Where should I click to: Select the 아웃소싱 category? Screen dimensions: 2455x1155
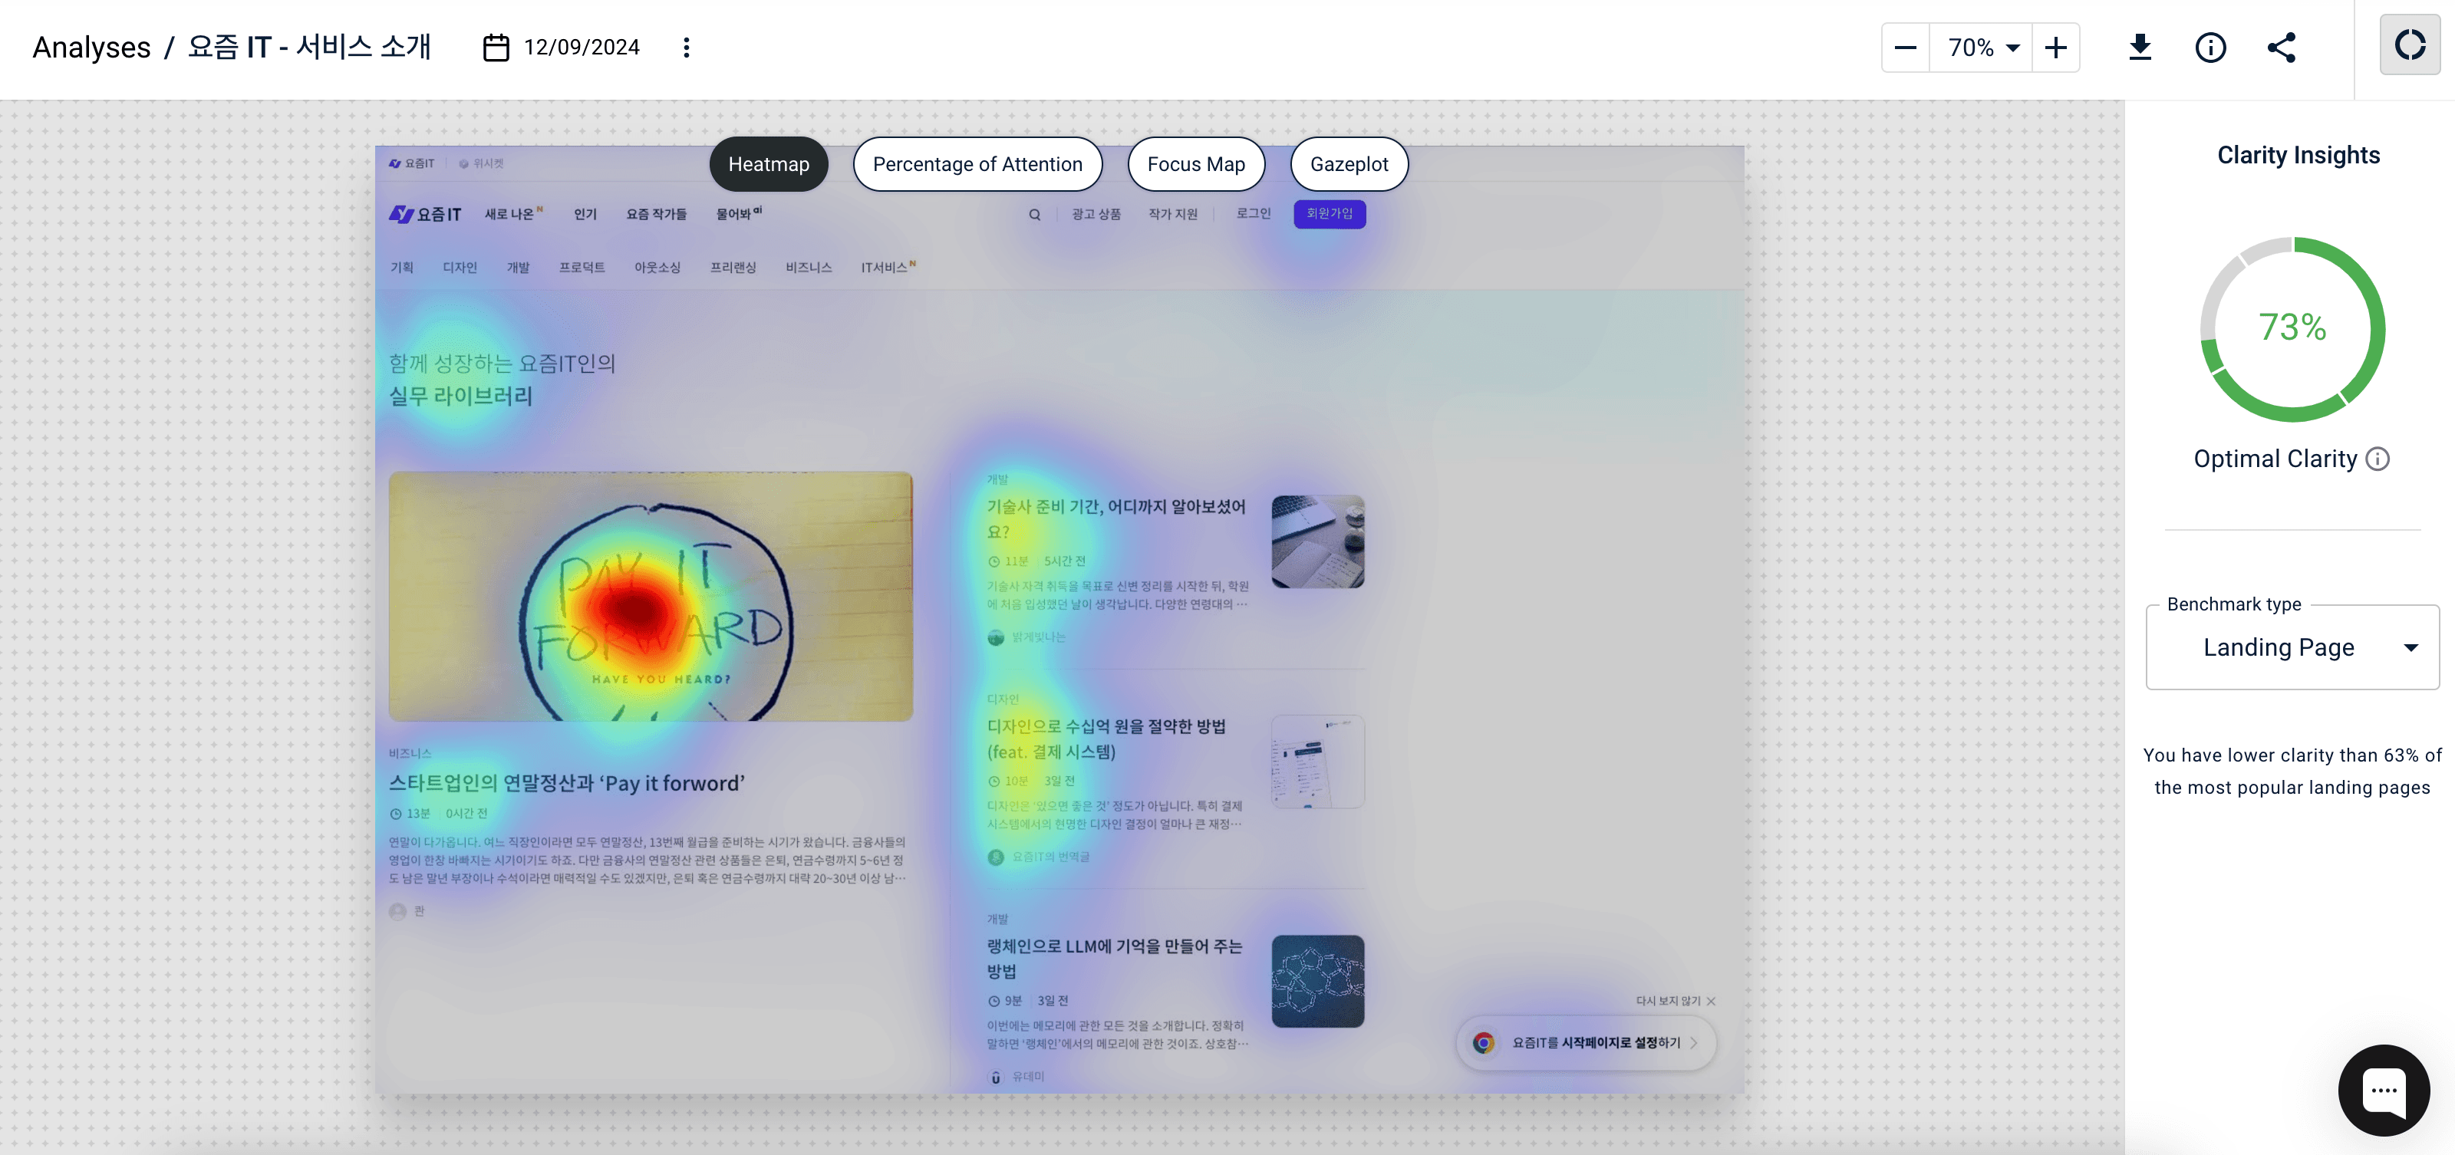point(657,268)
